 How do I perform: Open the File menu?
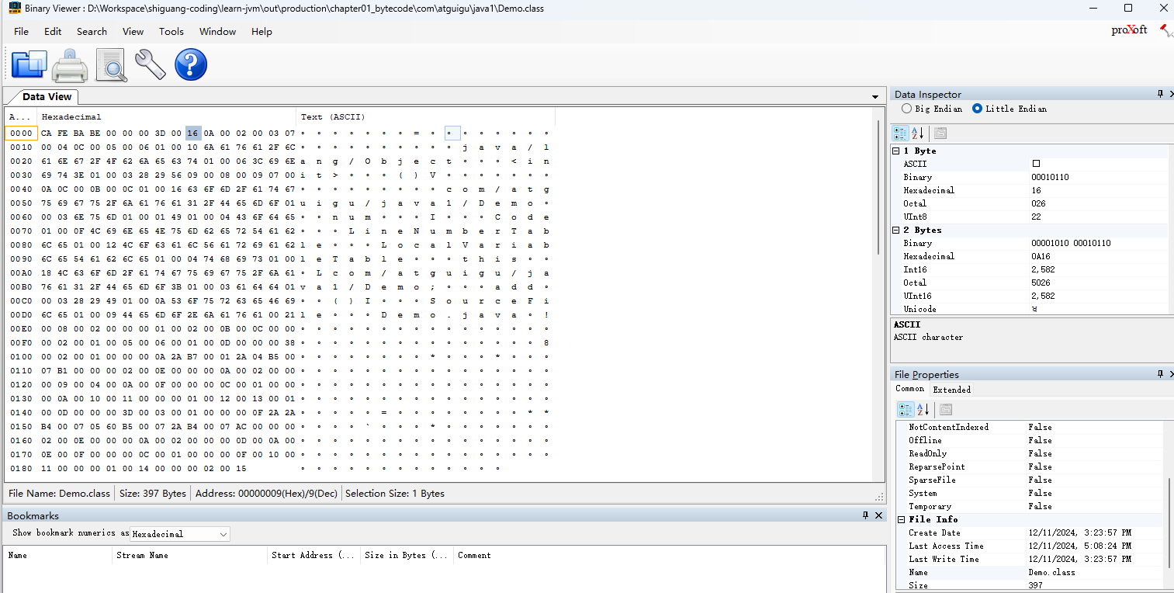pyautogui.click(x=21, y=31)
